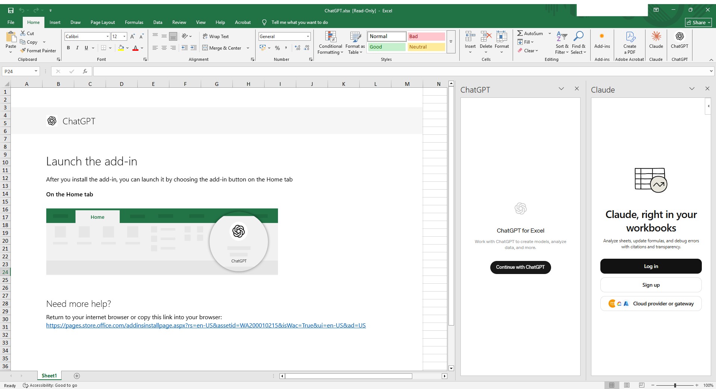Toggle underline formatting
716x389 pixels.
[86, 48]
